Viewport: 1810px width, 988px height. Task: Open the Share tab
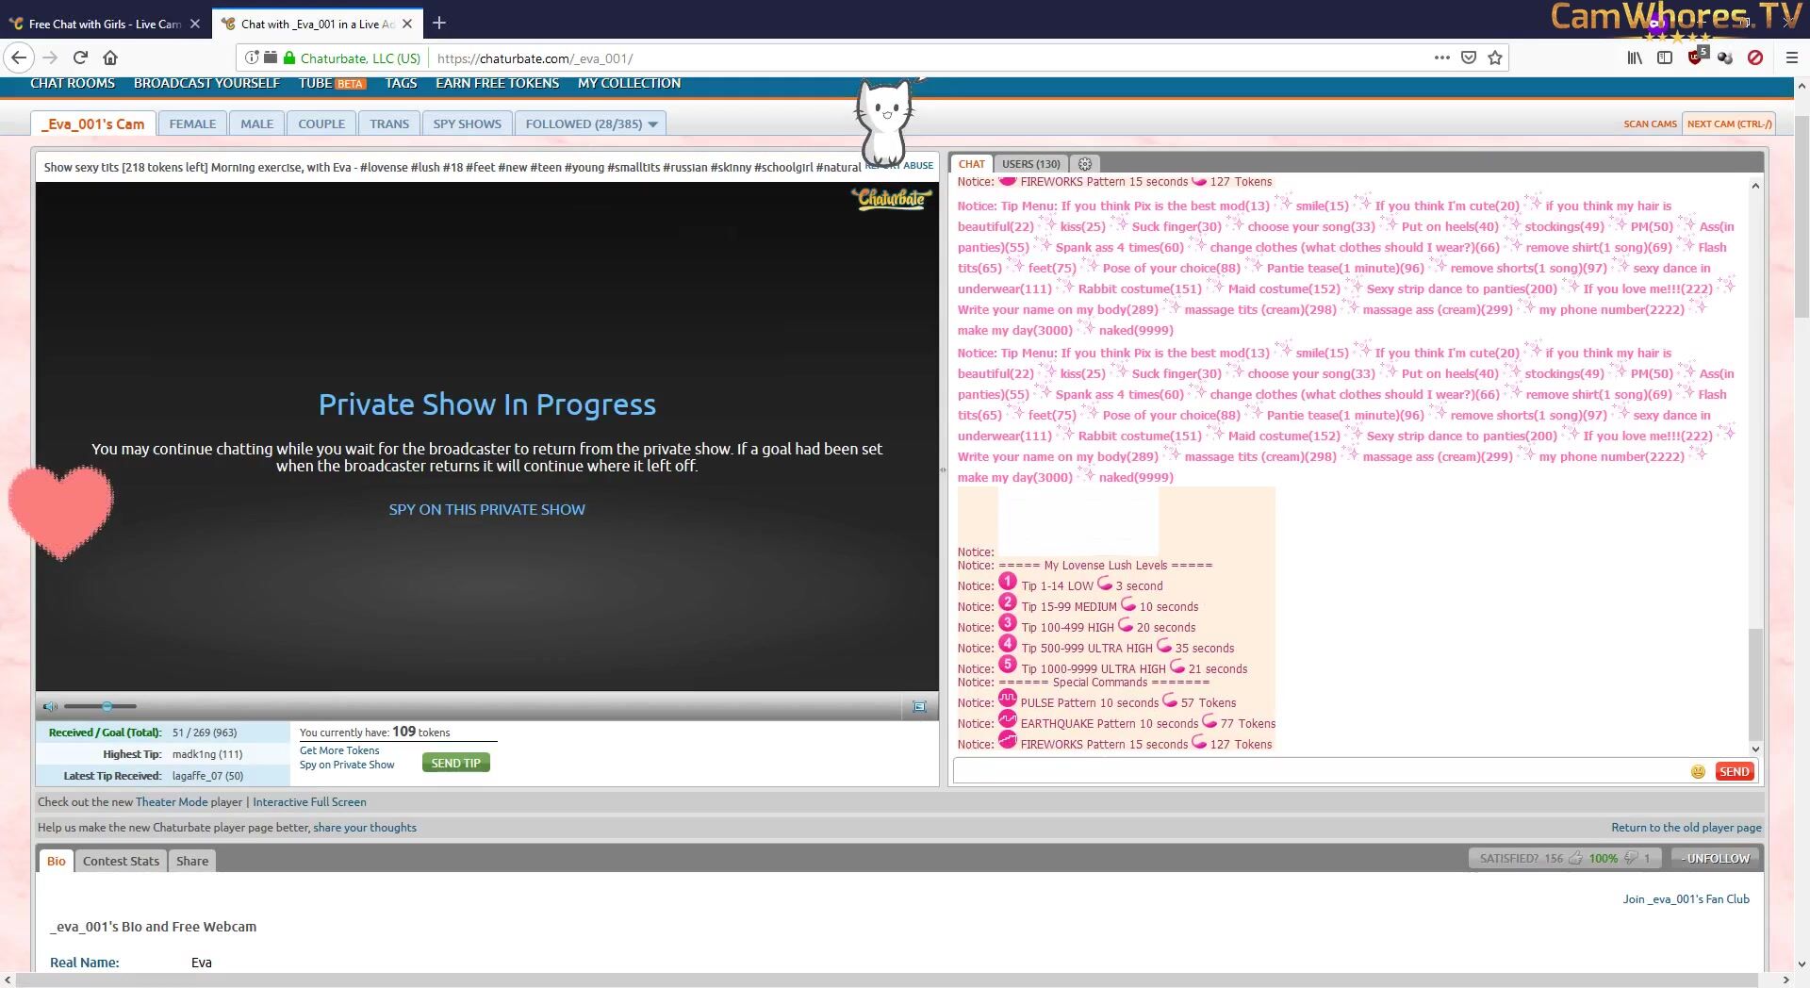(192, 861)
